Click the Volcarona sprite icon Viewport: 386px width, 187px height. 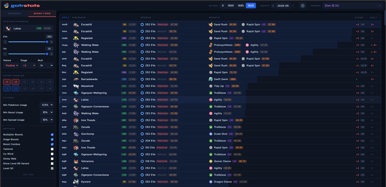[x=76, y=161]
